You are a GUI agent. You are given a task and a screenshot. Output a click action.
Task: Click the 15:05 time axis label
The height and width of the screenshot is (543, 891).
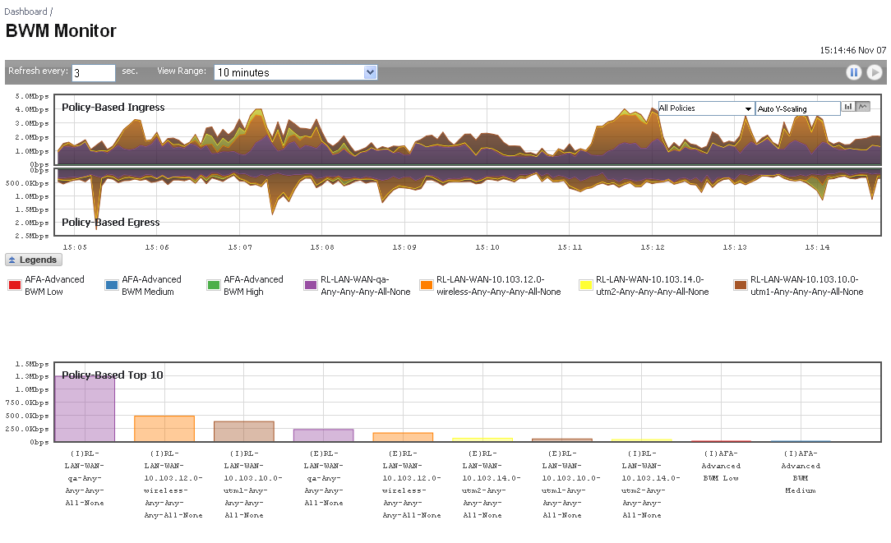[x=75, y=247]
